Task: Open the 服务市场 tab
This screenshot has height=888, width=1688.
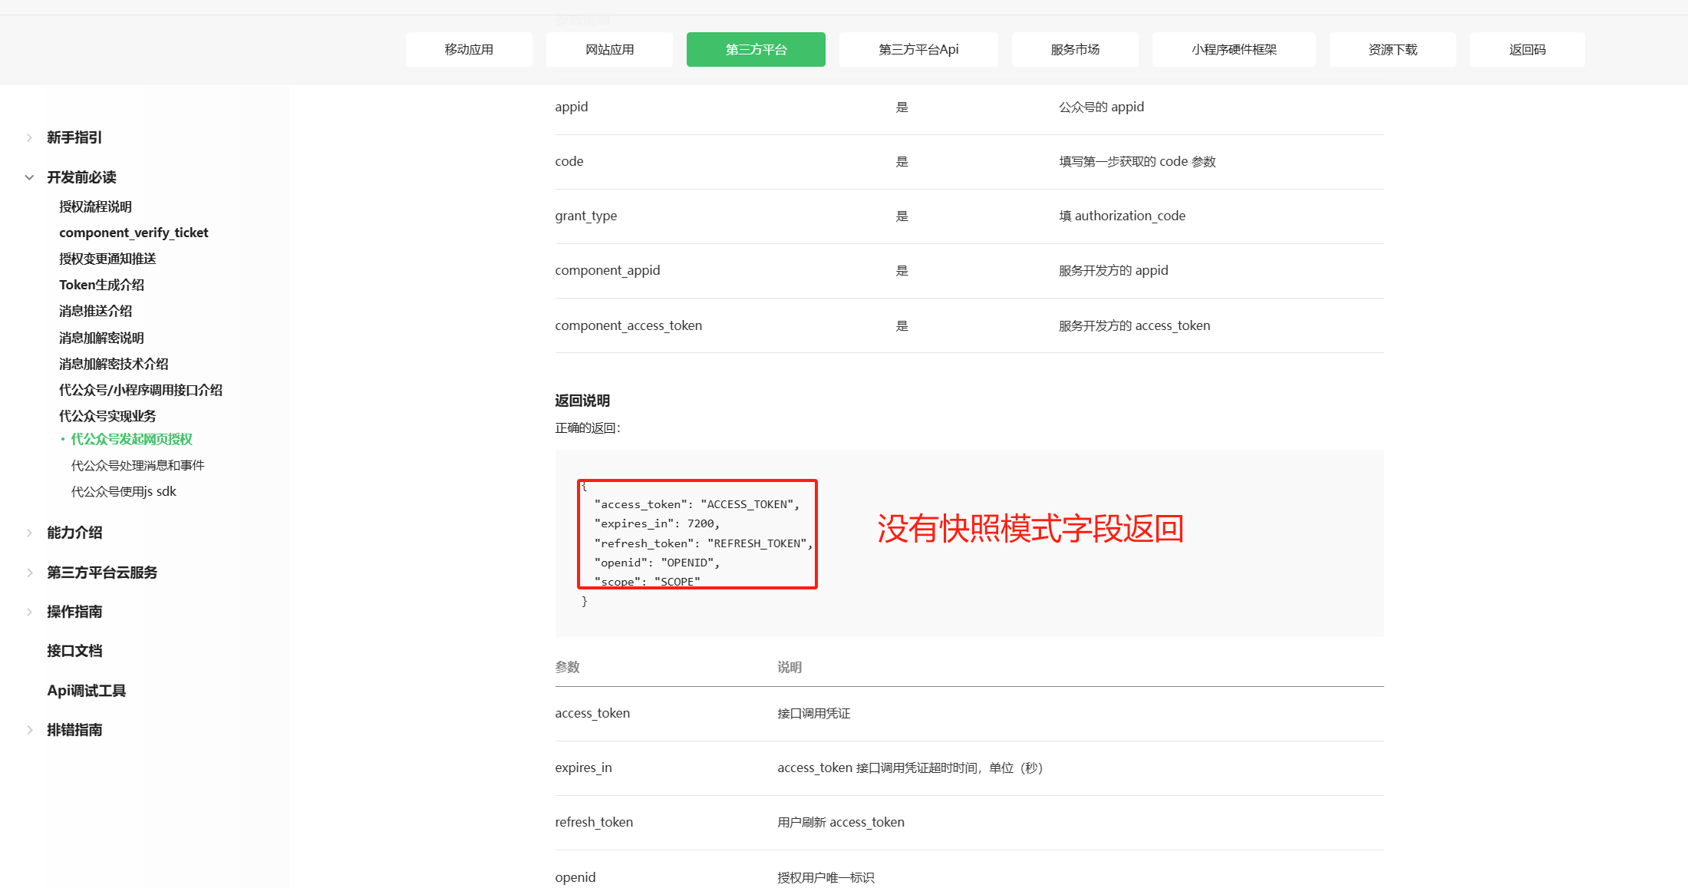Action: coord(1074,49)
